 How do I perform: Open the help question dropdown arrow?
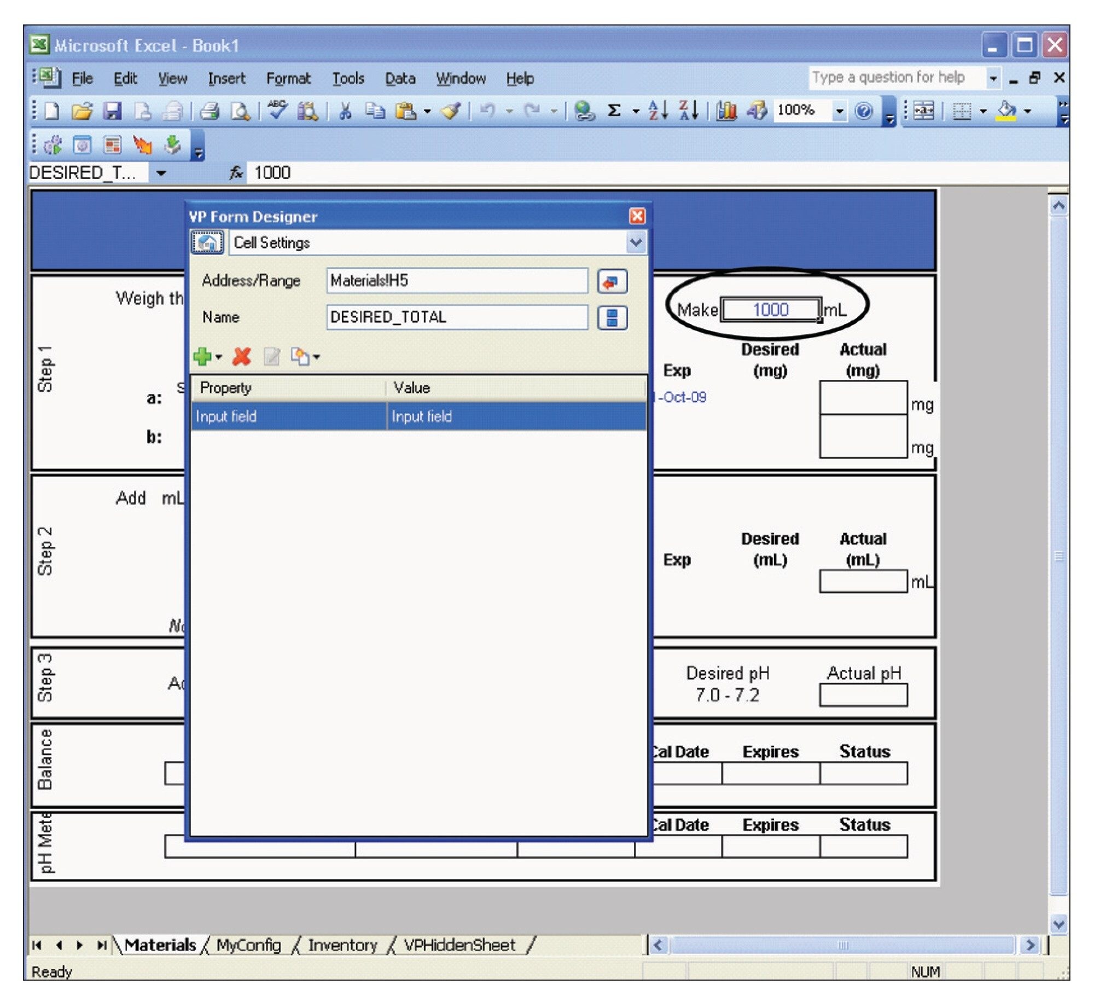[993, 78]
